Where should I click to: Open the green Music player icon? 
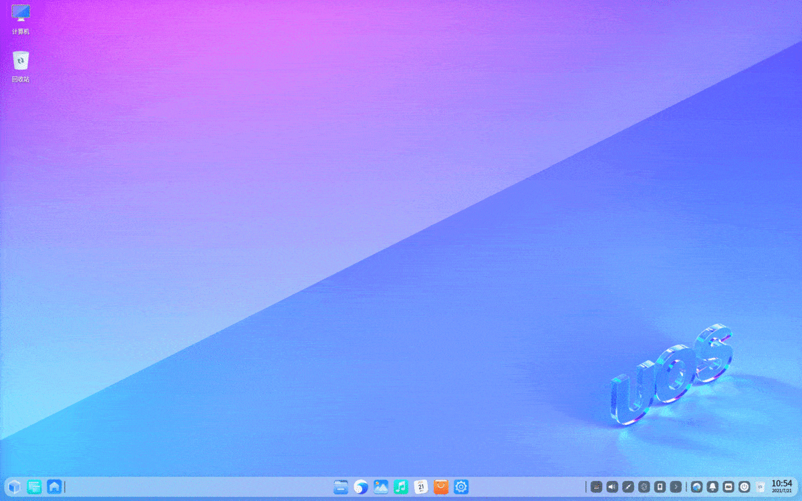401,487
